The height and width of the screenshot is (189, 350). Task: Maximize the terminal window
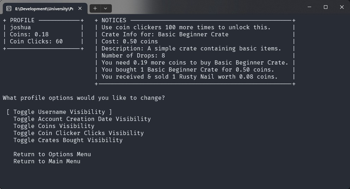326,7
